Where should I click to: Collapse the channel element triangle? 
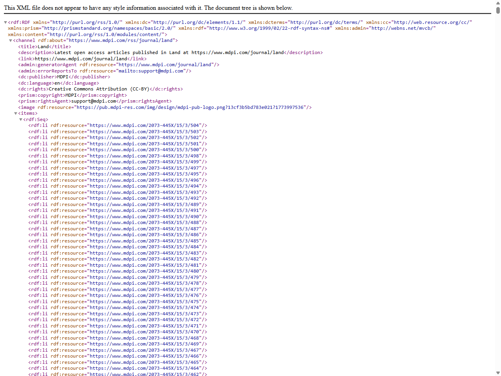coord(11,41)
